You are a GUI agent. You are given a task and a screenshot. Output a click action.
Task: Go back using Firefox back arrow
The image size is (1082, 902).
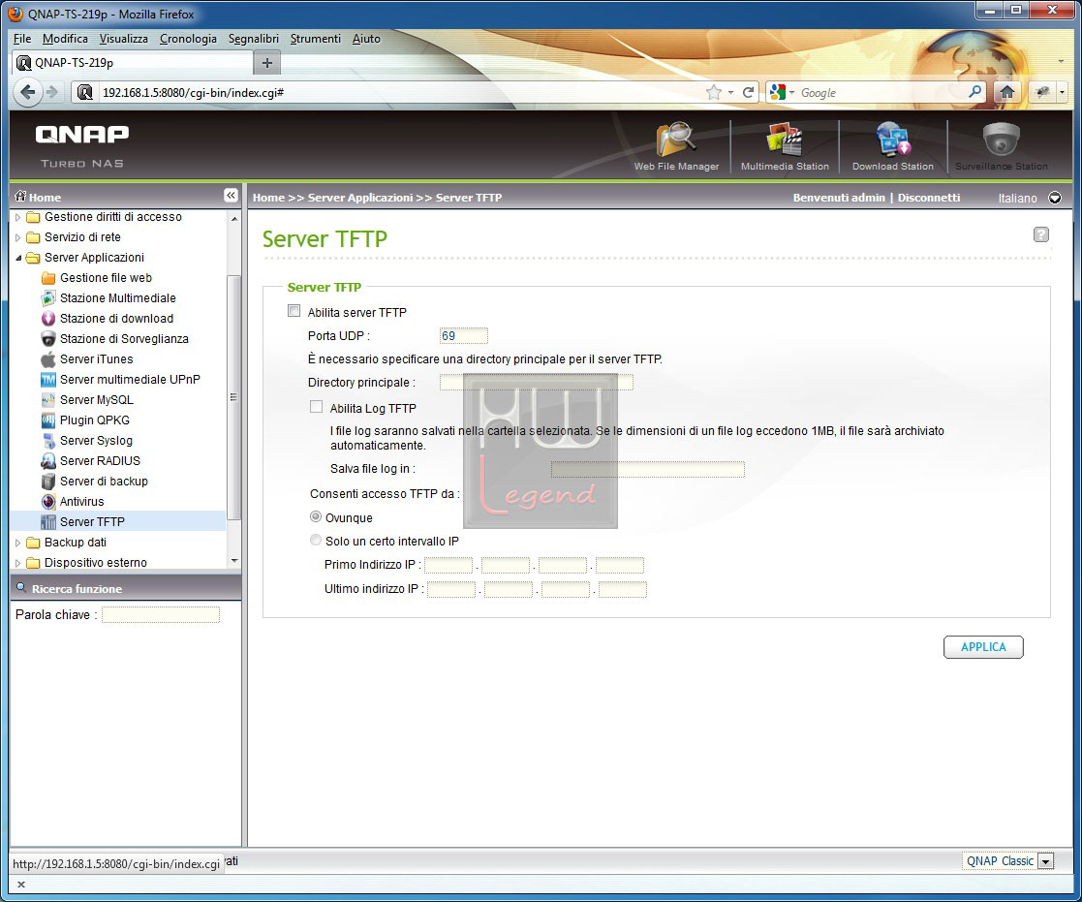pyautogui.click(x=27, y=92)
